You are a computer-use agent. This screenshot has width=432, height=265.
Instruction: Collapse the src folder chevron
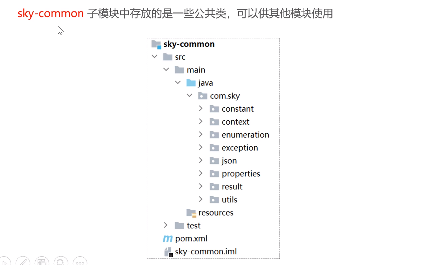pos(154,57)
